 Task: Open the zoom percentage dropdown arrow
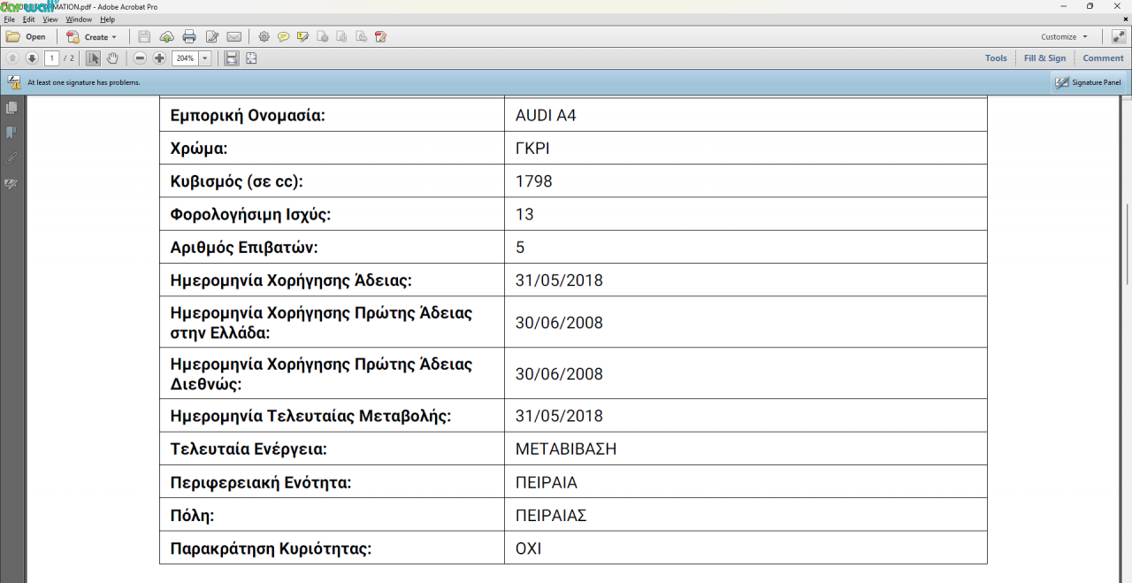pos(205,58)
